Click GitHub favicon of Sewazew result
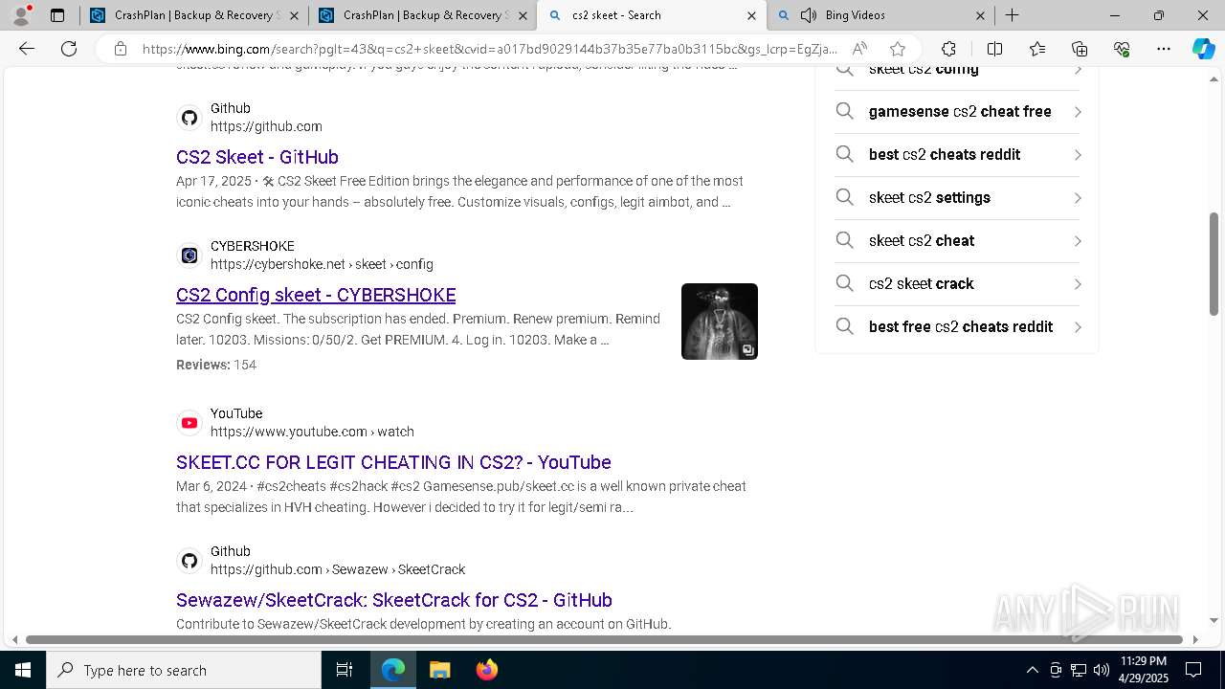Screen dimensions: 1225x689 point(189,561)
